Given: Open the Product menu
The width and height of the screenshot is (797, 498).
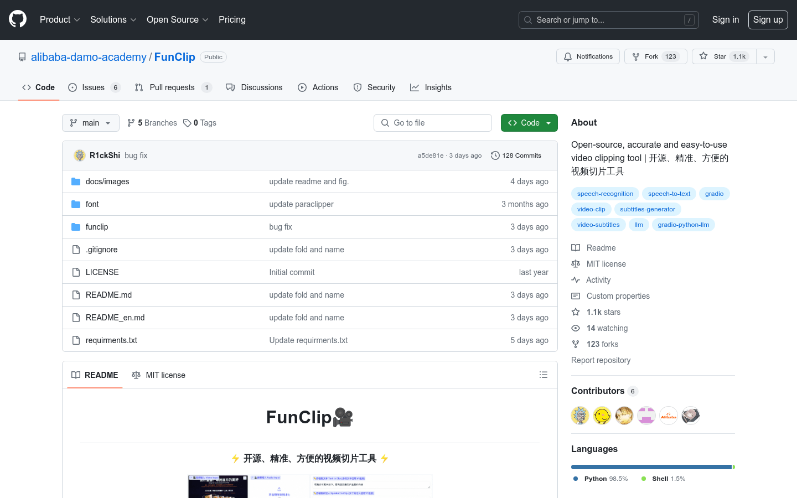Looking at the screenshot, I should point(60,19).
